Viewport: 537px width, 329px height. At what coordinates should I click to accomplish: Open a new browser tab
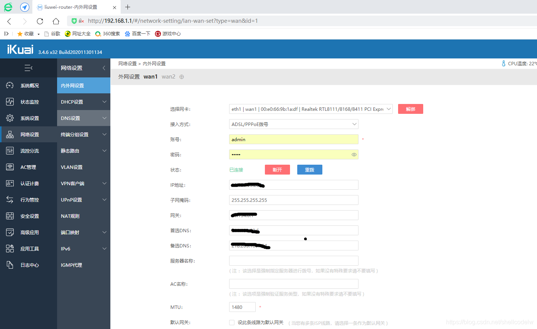[127, 7]
